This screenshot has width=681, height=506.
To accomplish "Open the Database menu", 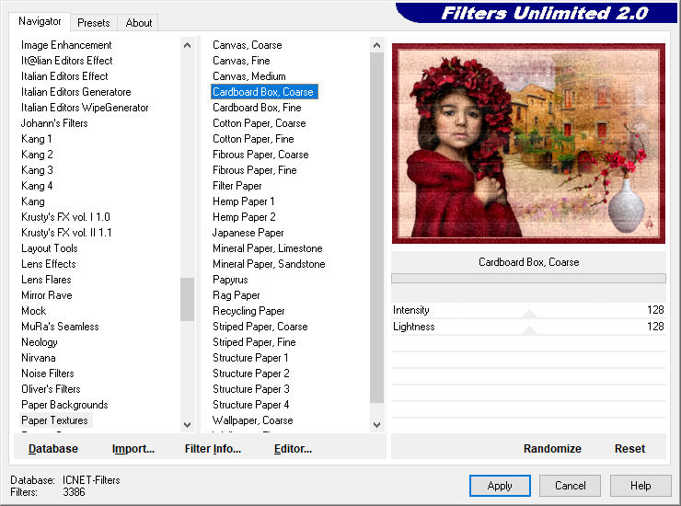I will click(53, 449).
